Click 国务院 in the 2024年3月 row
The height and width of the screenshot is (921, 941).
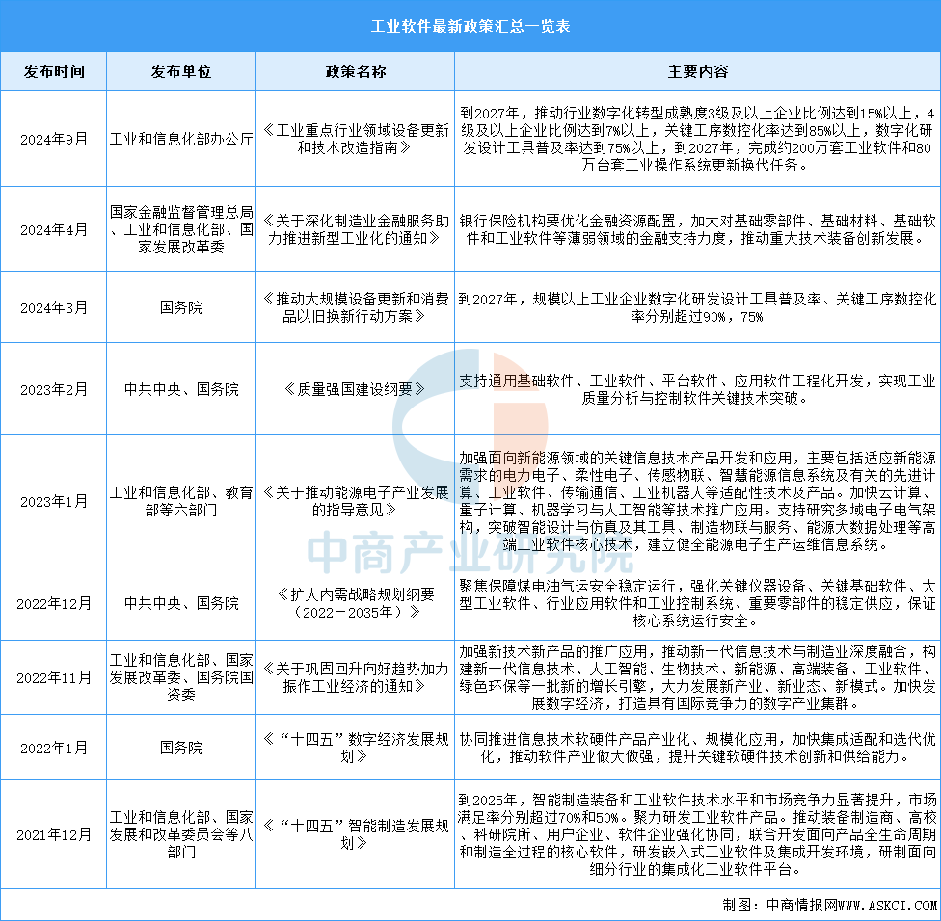(x=181, y=307)
